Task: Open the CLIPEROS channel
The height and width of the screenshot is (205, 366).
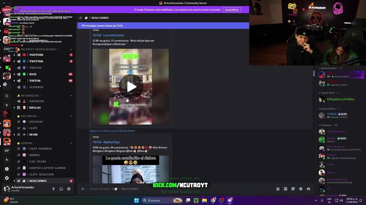Action: click(x=36, y=87)
